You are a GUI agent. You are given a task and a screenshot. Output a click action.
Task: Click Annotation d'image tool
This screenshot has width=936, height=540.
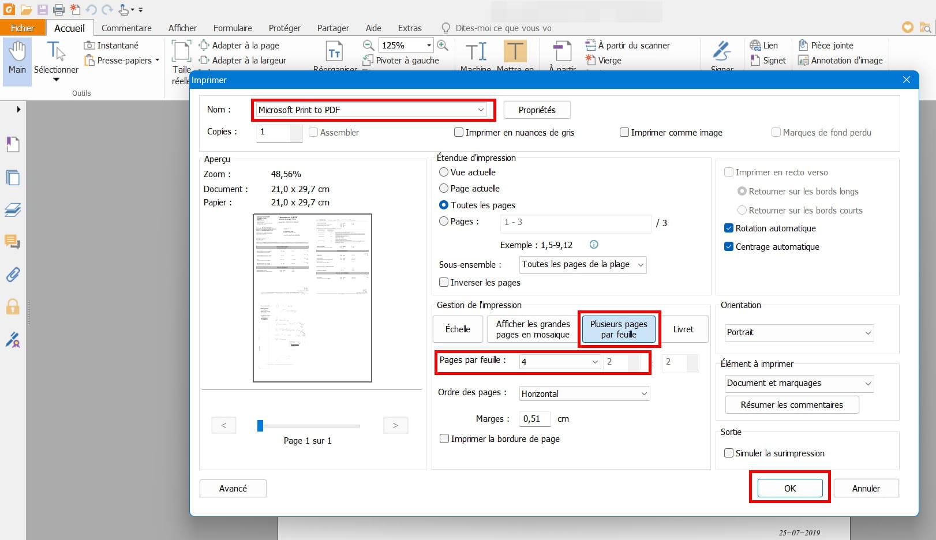tap(841, 60)
